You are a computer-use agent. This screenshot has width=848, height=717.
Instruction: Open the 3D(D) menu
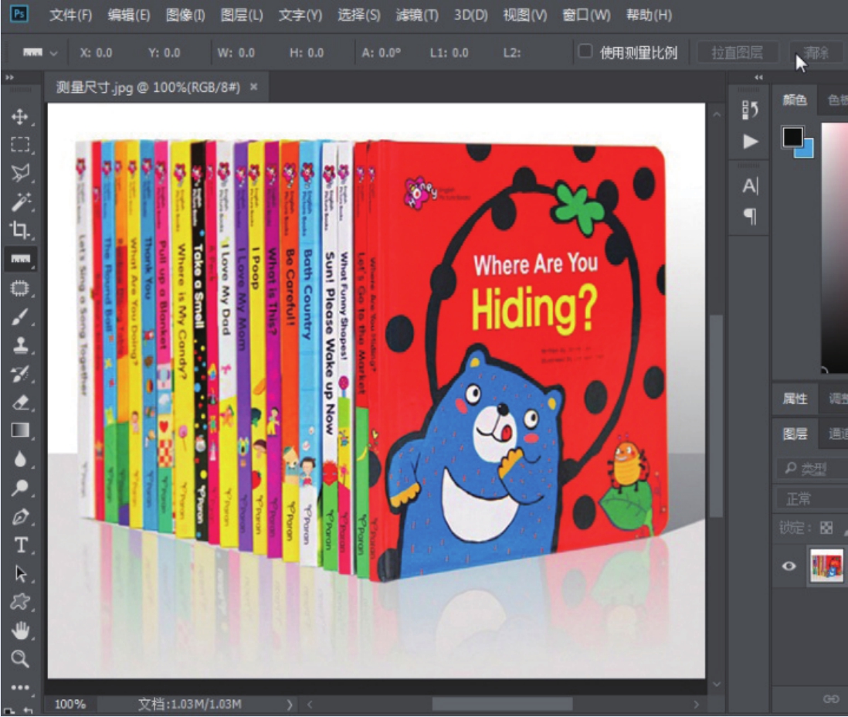(470, 15)
